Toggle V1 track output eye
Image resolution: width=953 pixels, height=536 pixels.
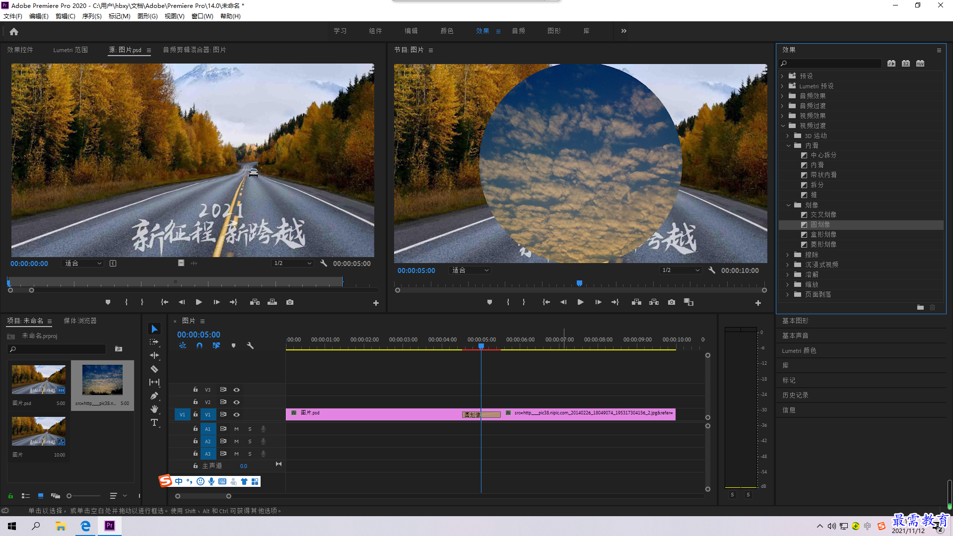(236, 415)
